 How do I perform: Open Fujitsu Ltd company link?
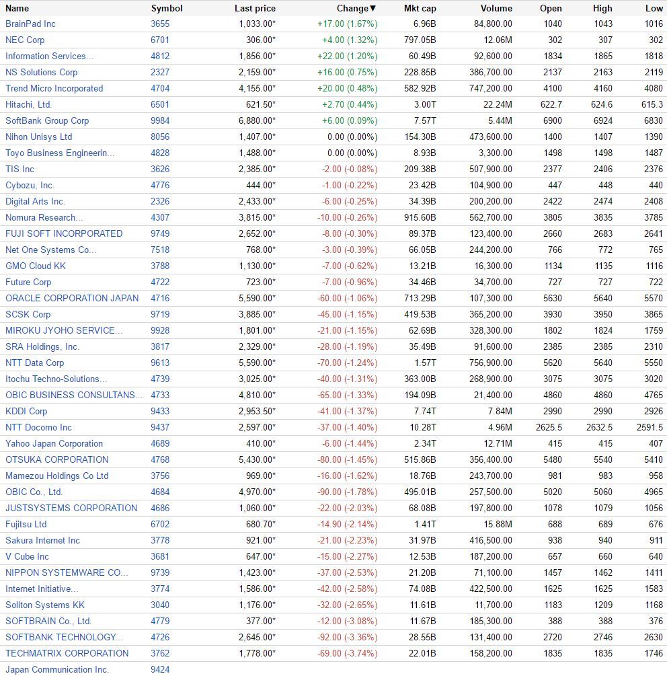[x=26, y=524]
